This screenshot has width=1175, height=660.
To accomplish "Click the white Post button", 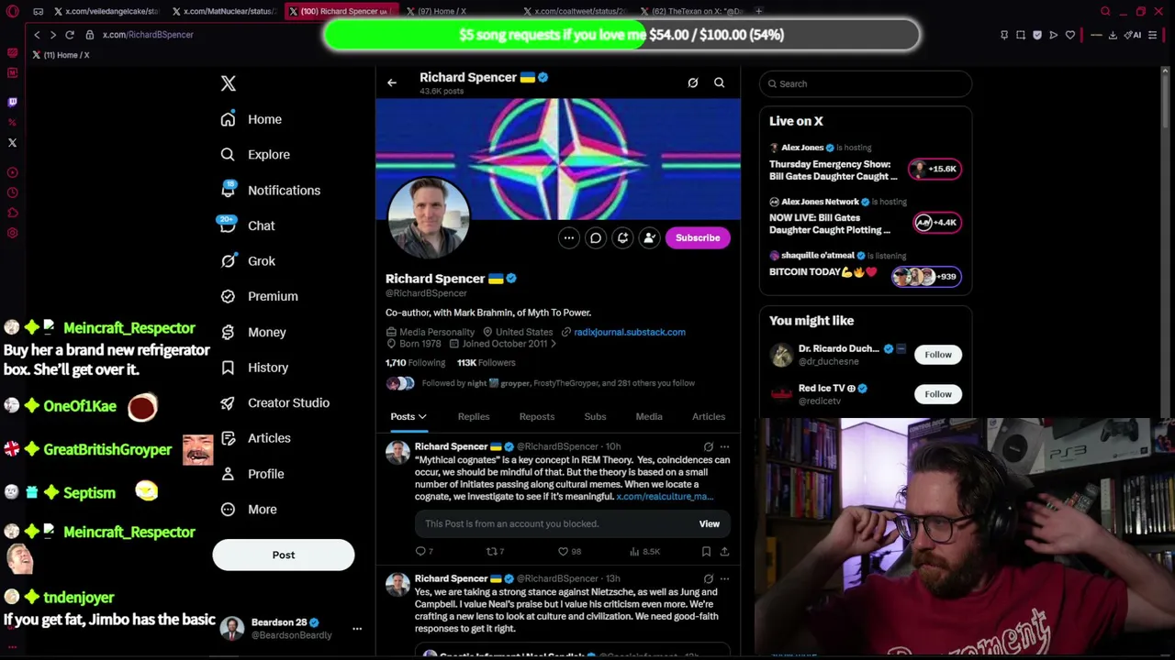I will click(284, 555).
